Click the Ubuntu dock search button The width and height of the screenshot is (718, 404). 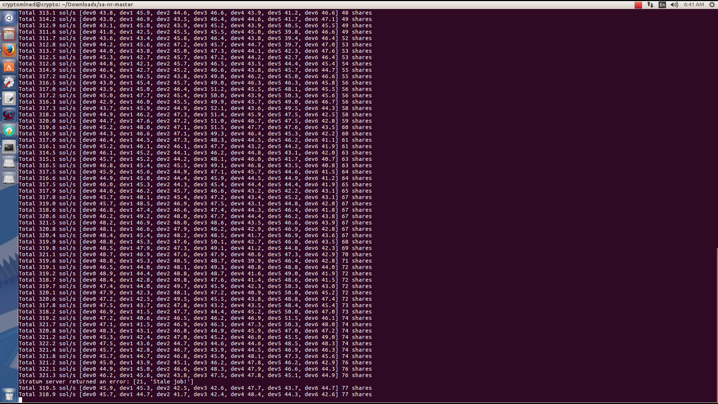point(9,18)
